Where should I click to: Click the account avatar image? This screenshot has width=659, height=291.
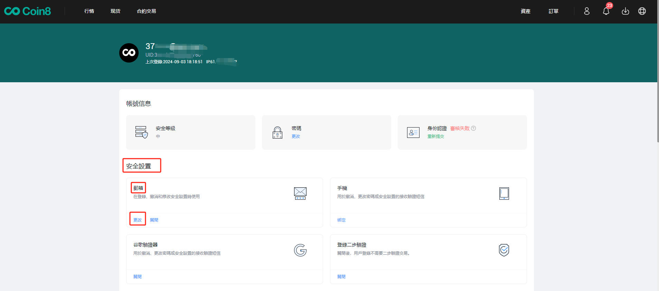[129, 53]
